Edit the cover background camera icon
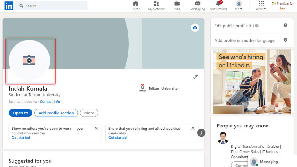This screenshot has height=167, width=297. coord(195,28)
